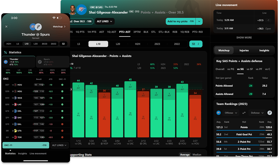The height and width of the screenshot is (165, 279).
Task: Click the Thunder logo in Team Rankings
Action: [218, 113]
